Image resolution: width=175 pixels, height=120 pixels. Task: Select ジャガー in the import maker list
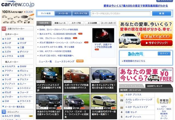tap(9, 97)
